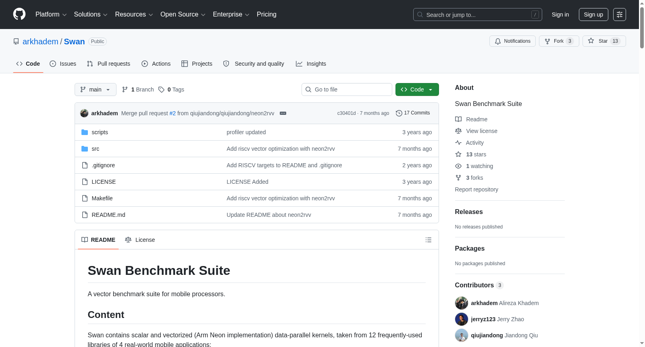The height and width of the screenshot is (347, 645).
Task: Click the Search or jump to field
Action: tap(478, 15)
